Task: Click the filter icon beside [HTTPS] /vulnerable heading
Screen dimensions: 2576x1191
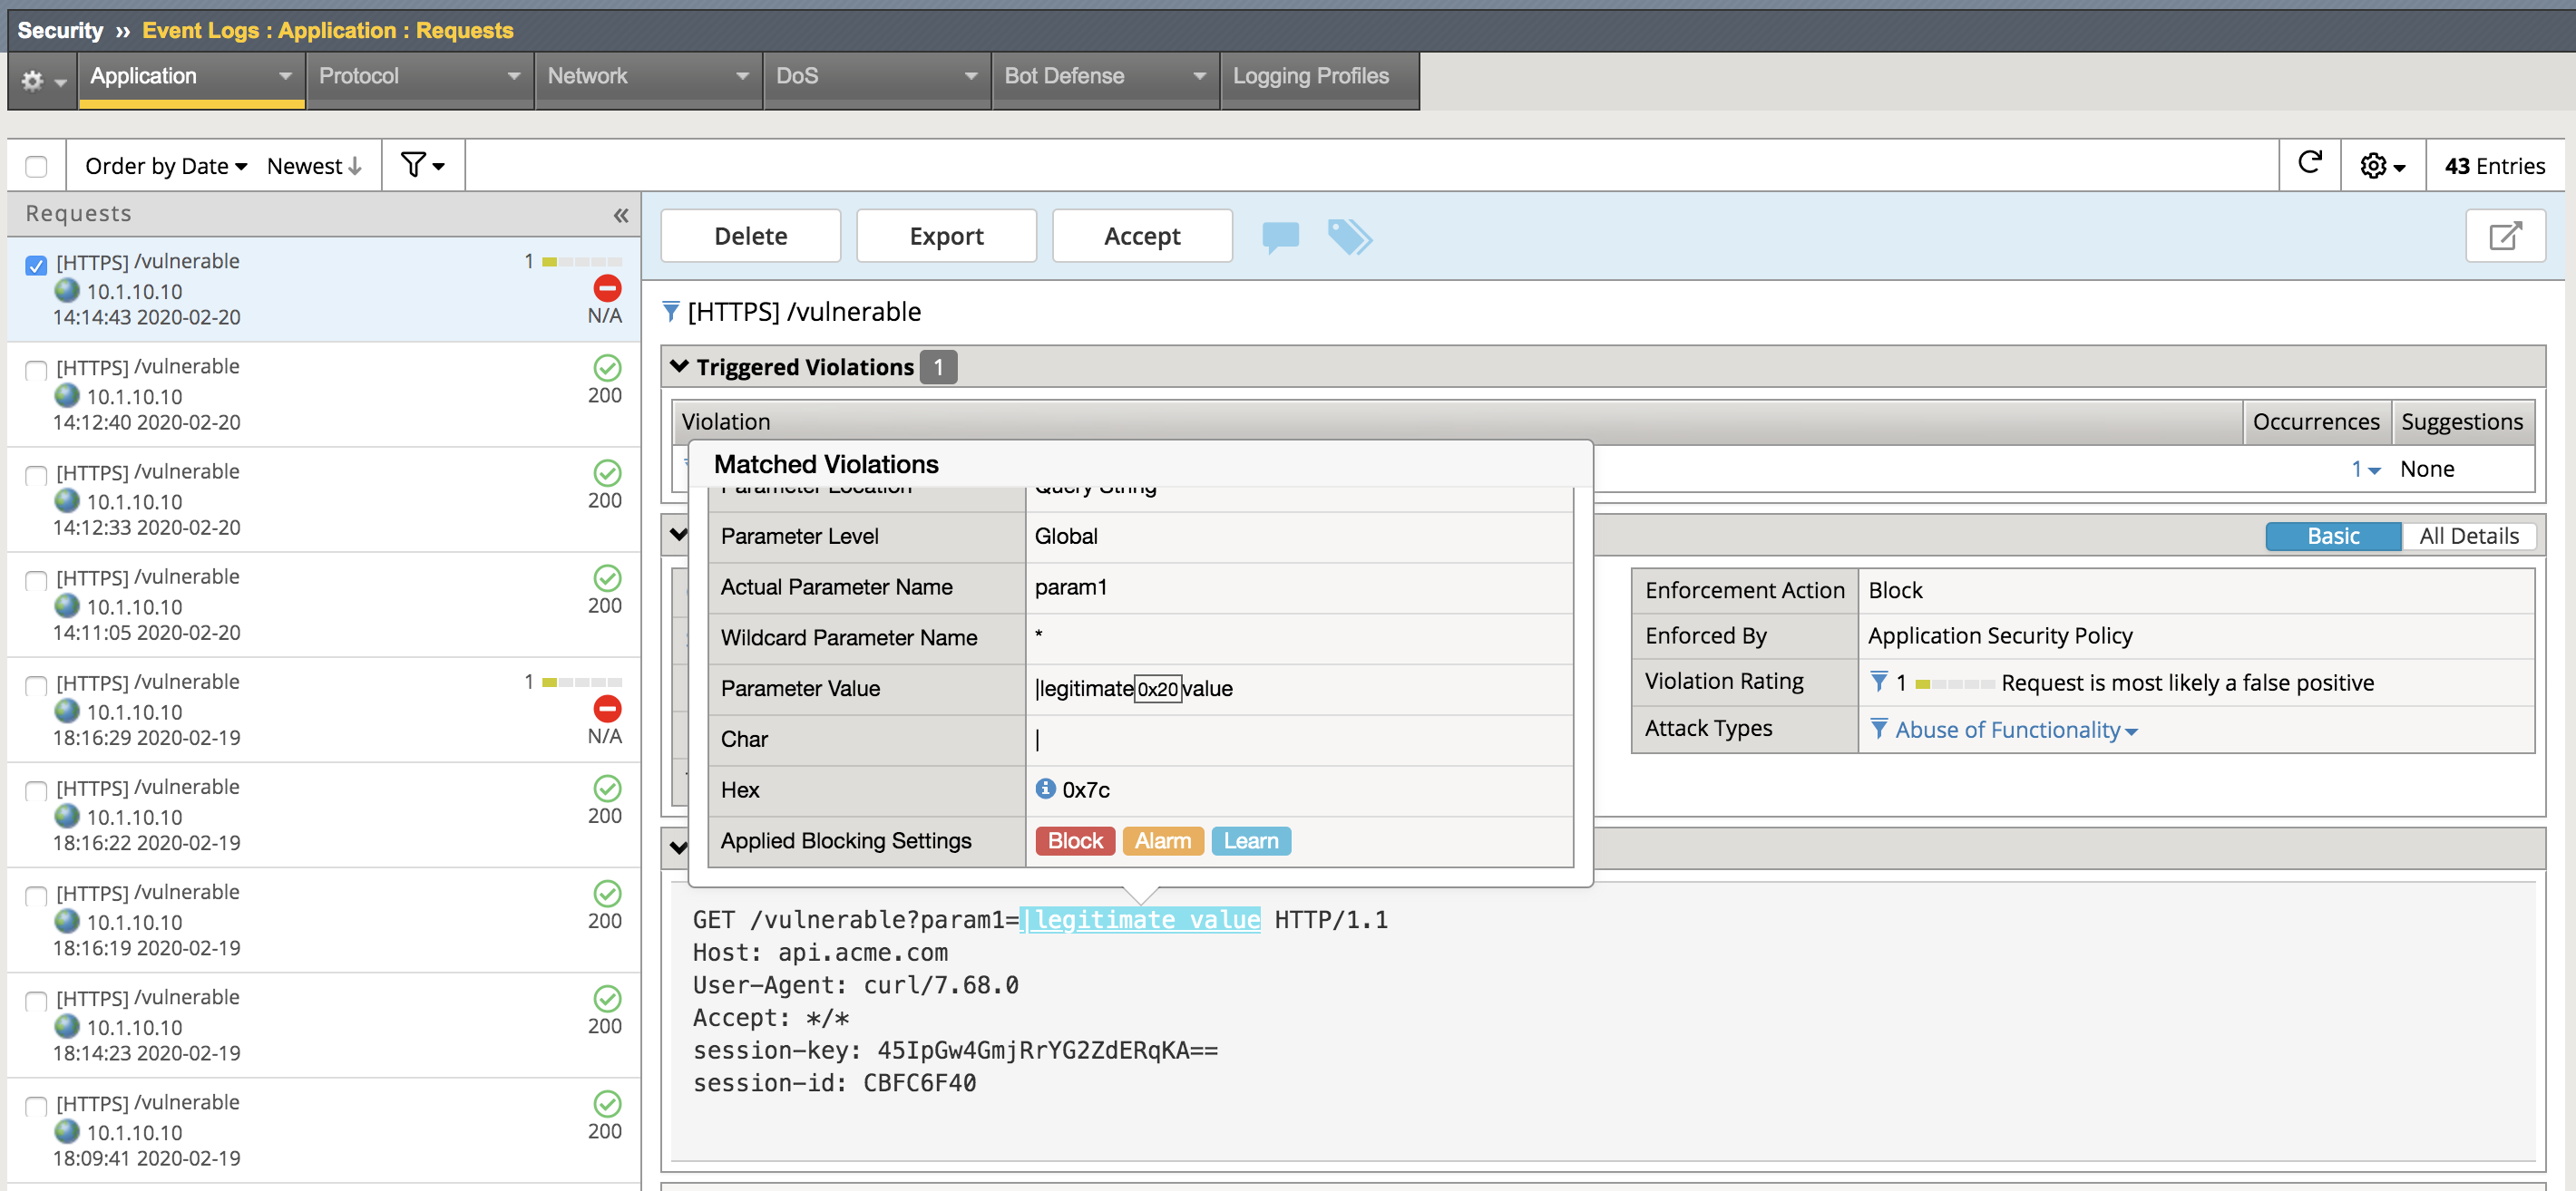Action: click(671, 312)
